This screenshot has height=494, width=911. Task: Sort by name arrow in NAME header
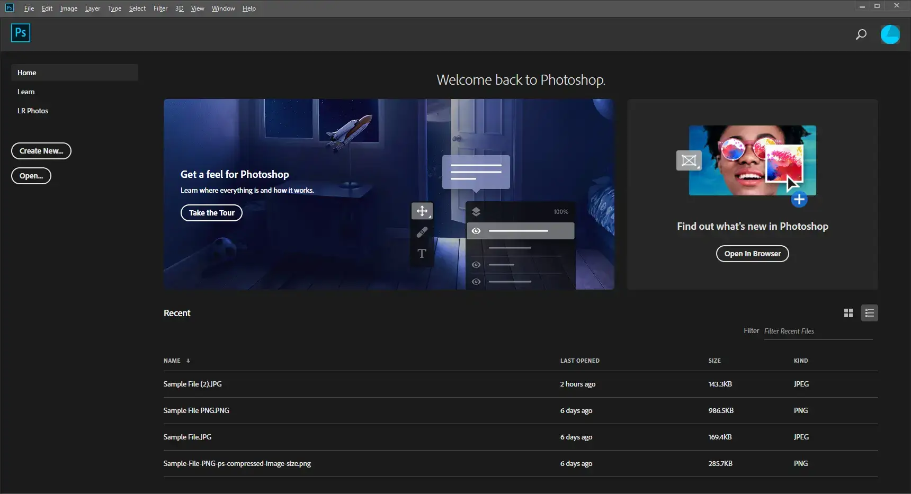188,361
